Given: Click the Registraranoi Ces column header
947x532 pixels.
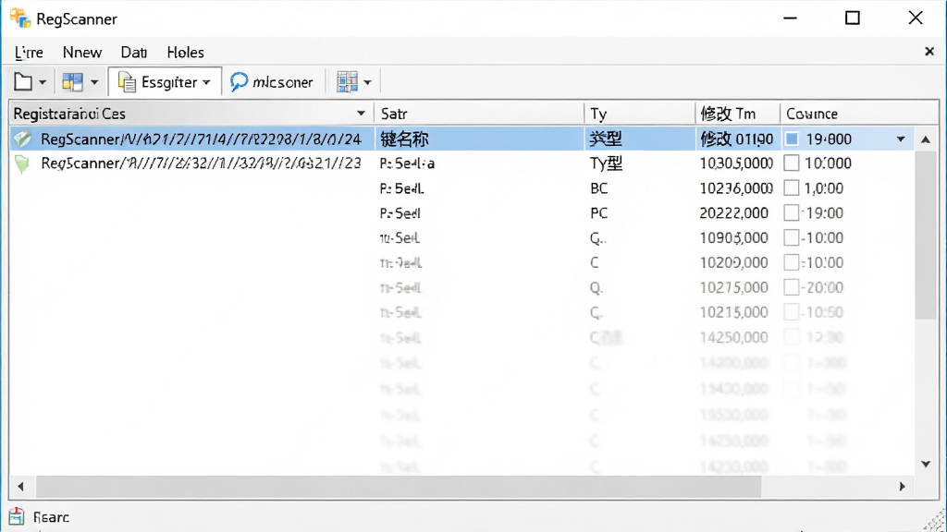Looking at the screenshot, I should [x=191, y=114].
